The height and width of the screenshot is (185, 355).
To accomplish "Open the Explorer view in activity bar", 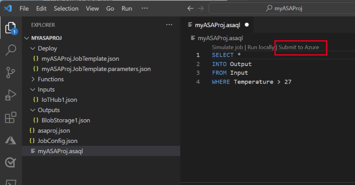I will coord(11,28).
